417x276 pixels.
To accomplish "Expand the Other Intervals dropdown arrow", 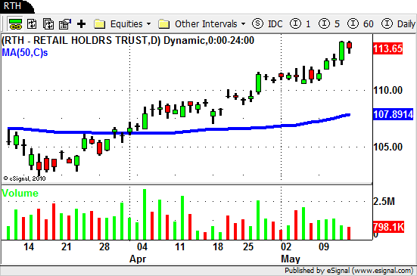I will click(244, 24).
